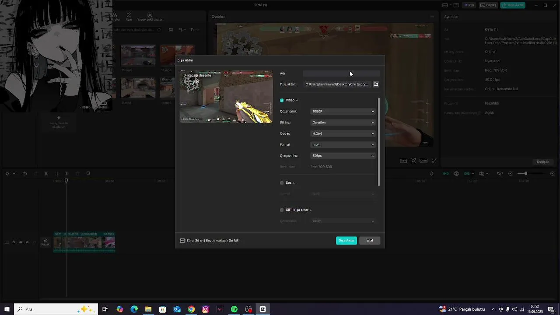560x315 pixels.
Task: Open the GIF Çözünürlük 240P dropdown
Action: pyautogui.click(x=343, y=221)
